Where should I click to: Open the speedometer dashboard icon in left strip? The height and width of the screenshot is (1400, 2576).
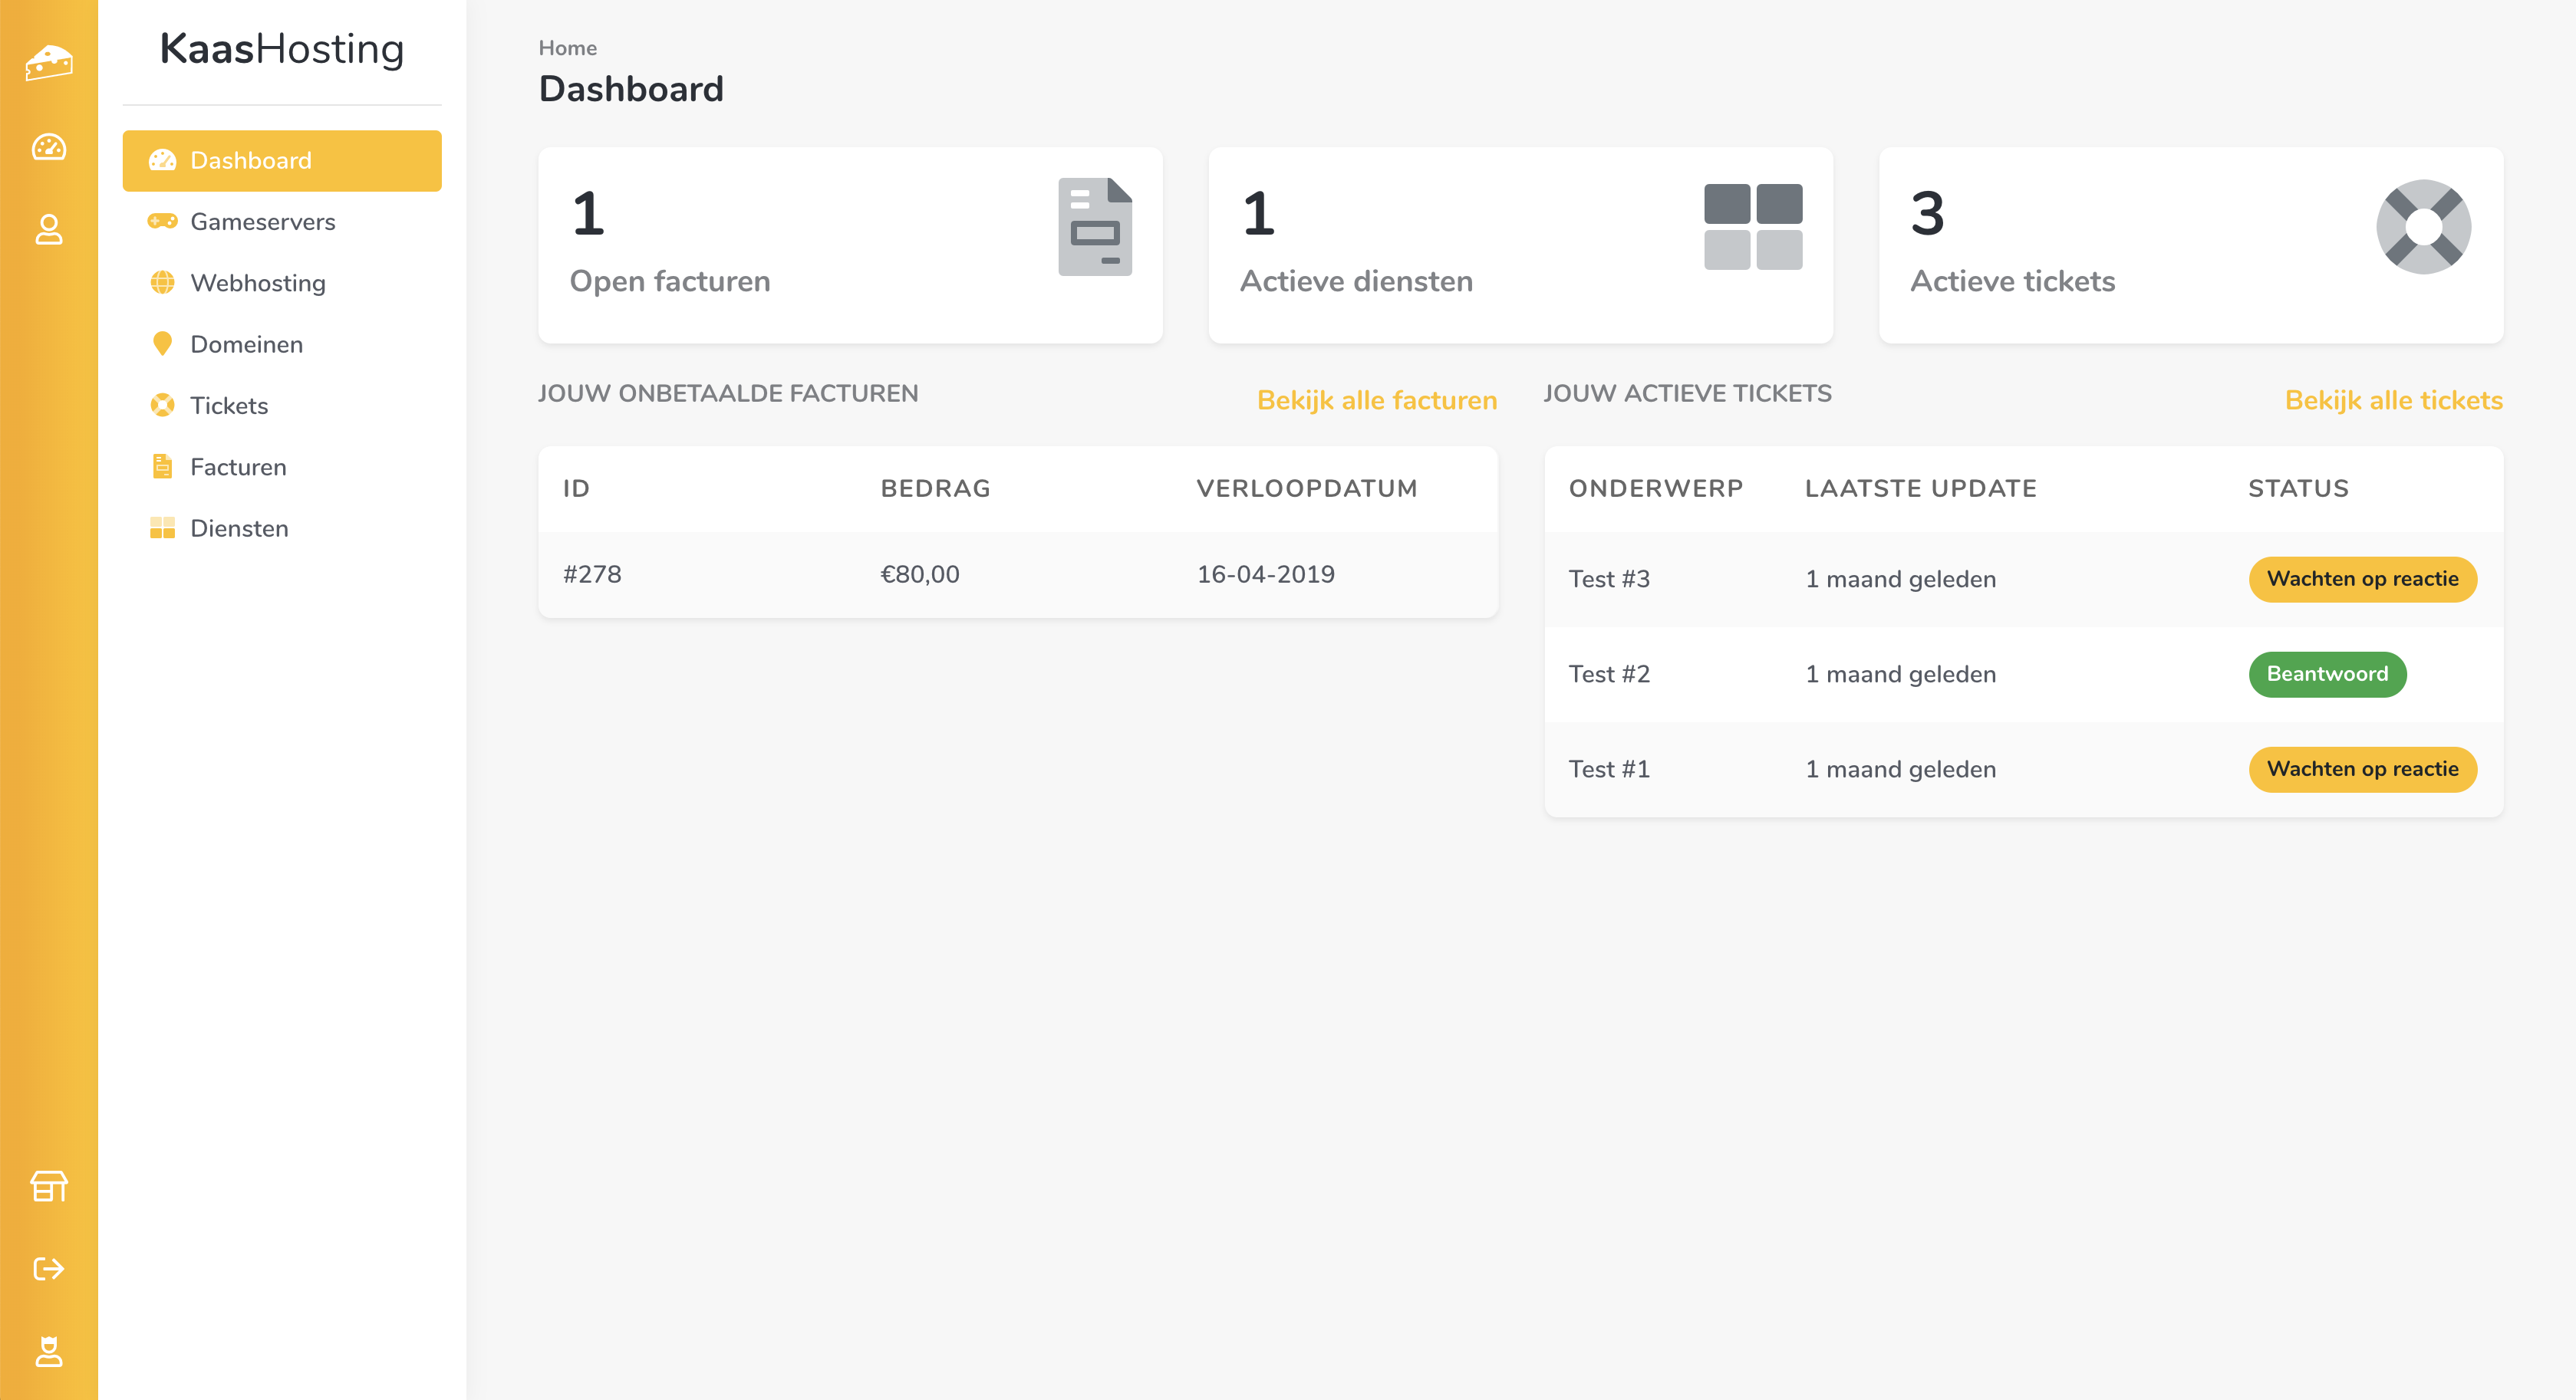(x=48, y=147)
